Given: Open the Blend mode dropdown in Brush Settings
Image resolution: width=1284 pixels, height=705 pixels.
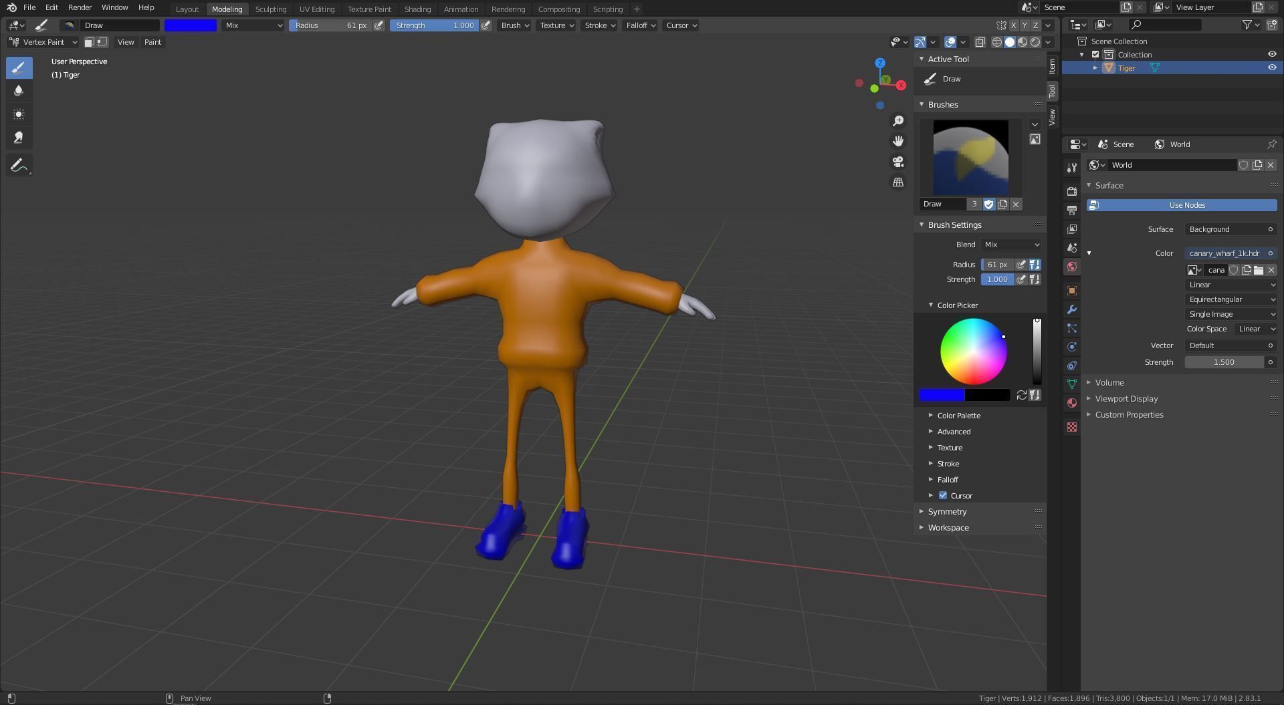Looking at the screenshot, I should coord(1010,245).
